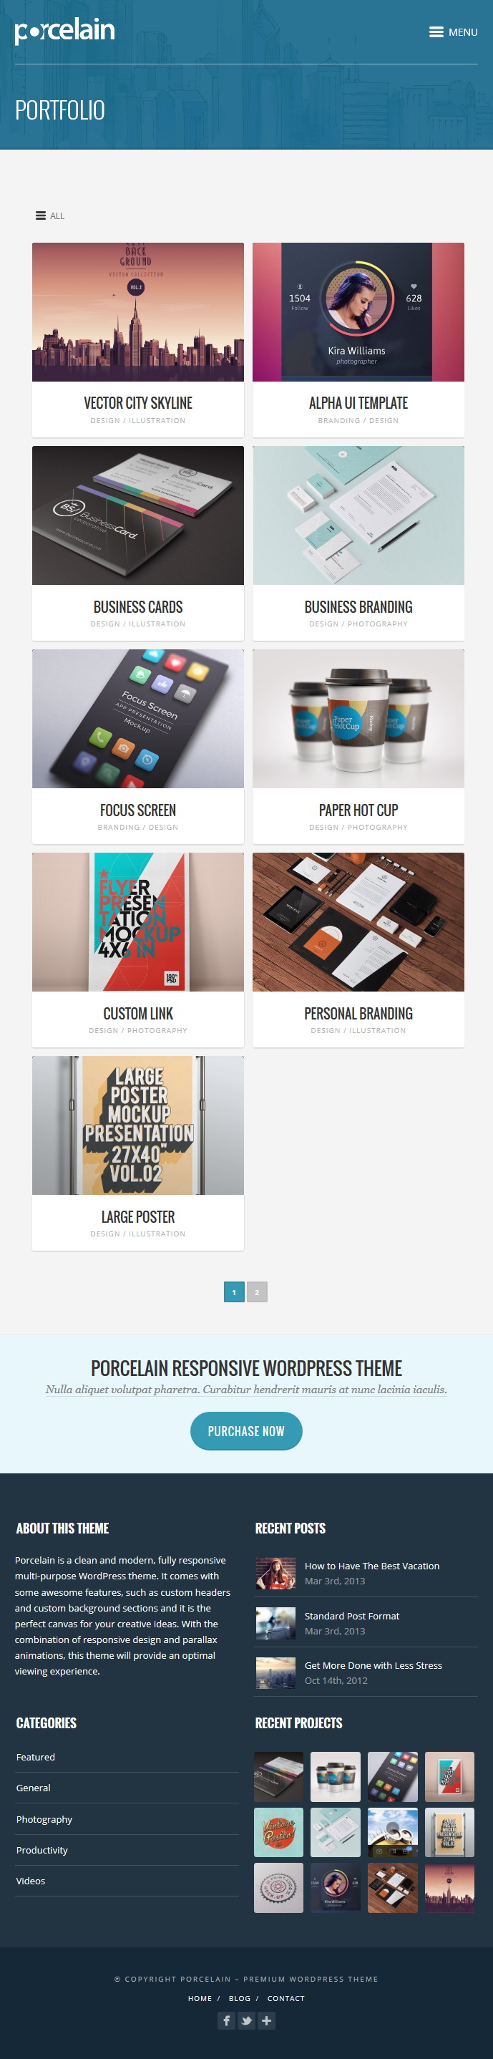The height and width of the screenshot is (2059, 493).
Task: Expand the ALL portfolio filter
Action: 49,215
